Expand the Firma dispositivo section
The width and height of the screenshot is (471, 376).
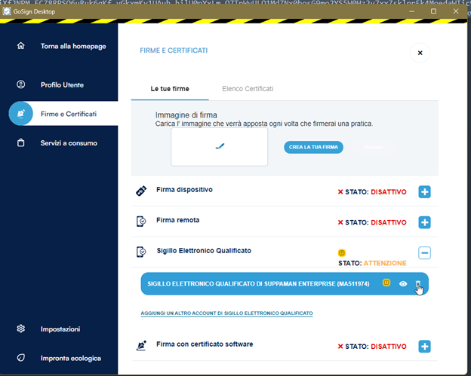424,192
